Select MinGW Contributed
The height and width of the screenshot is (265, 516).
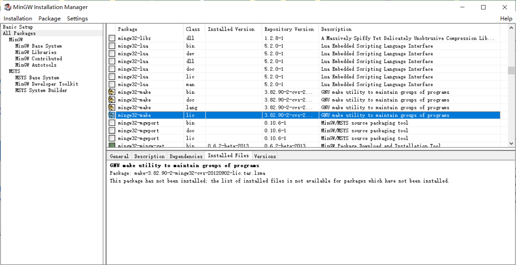point(38,59)
